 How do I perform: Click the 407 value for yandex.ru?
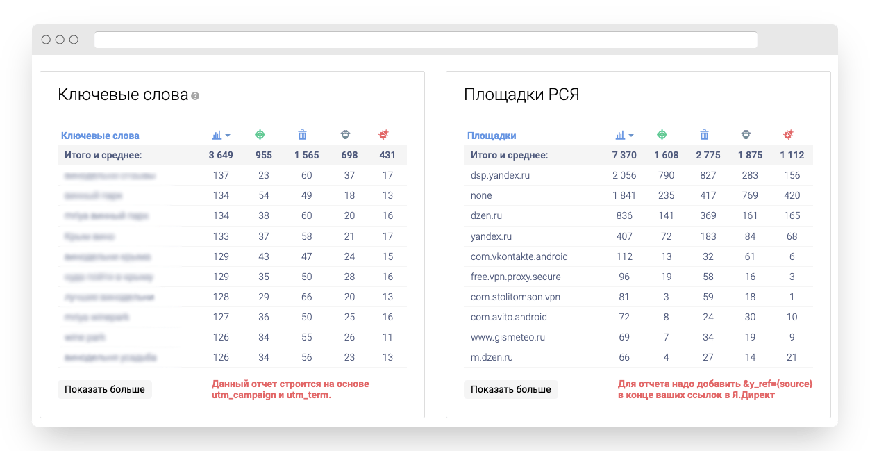[624, 236]
